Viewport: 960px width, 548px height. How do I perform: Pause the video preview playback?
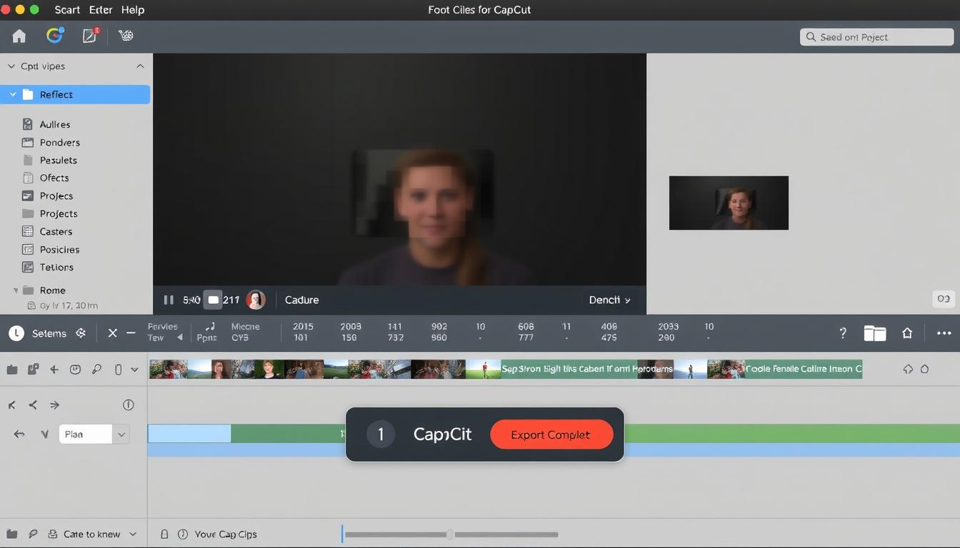(x=169, y=300)
